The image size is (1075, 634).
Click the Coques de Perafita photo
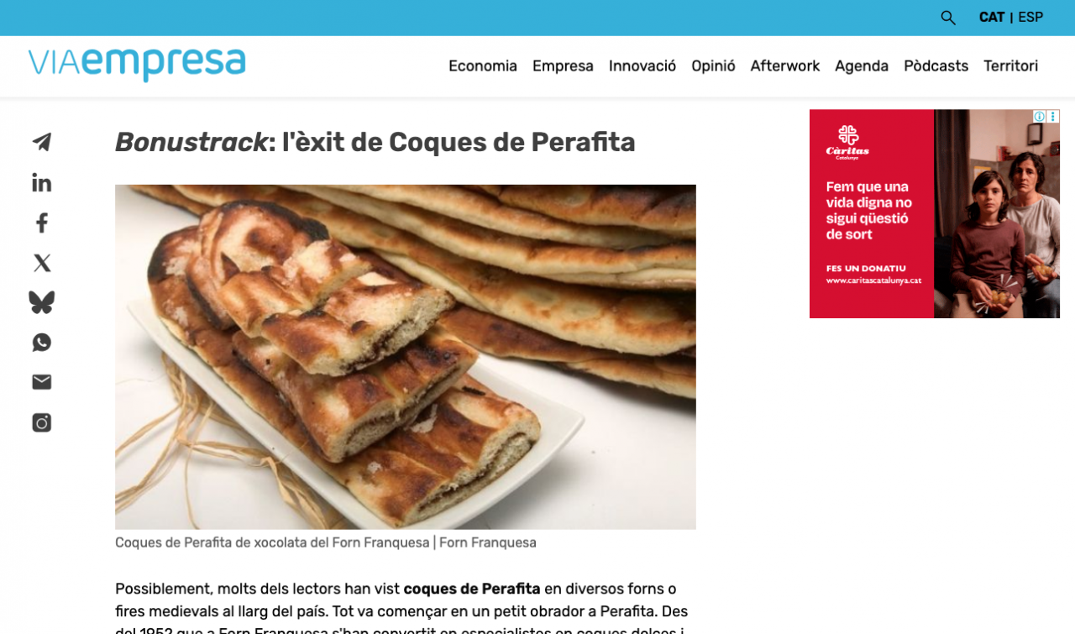point(406,357)
